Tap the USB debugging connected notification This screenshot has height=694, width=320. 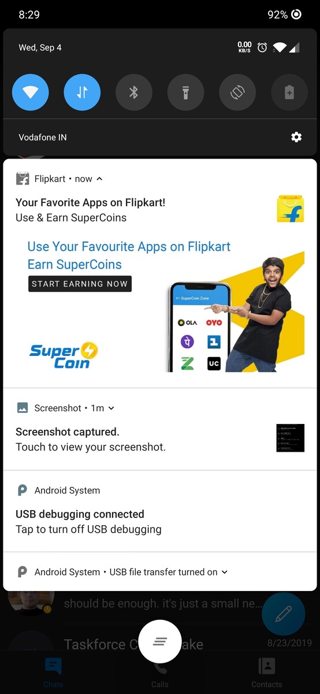tap(160, 511)
